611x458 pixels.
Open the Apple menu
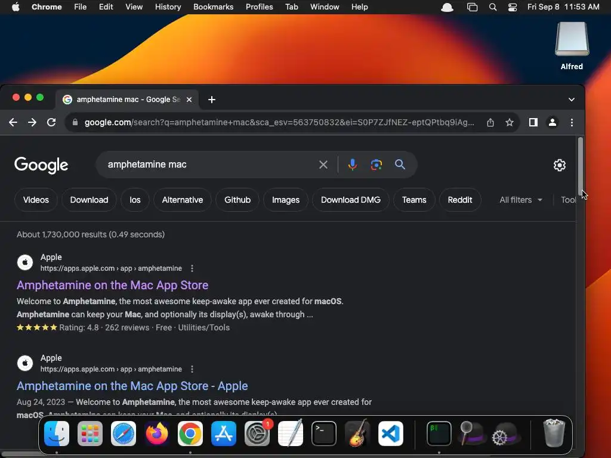[16, 7]
